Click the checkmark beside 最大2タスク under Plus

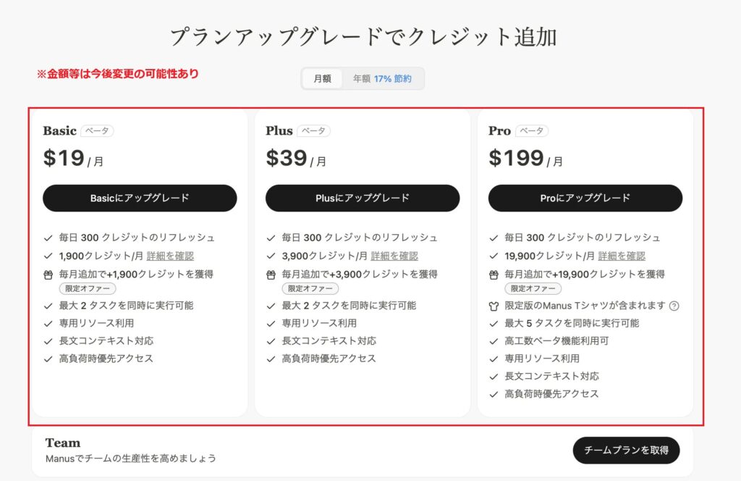tap(271, 305)
